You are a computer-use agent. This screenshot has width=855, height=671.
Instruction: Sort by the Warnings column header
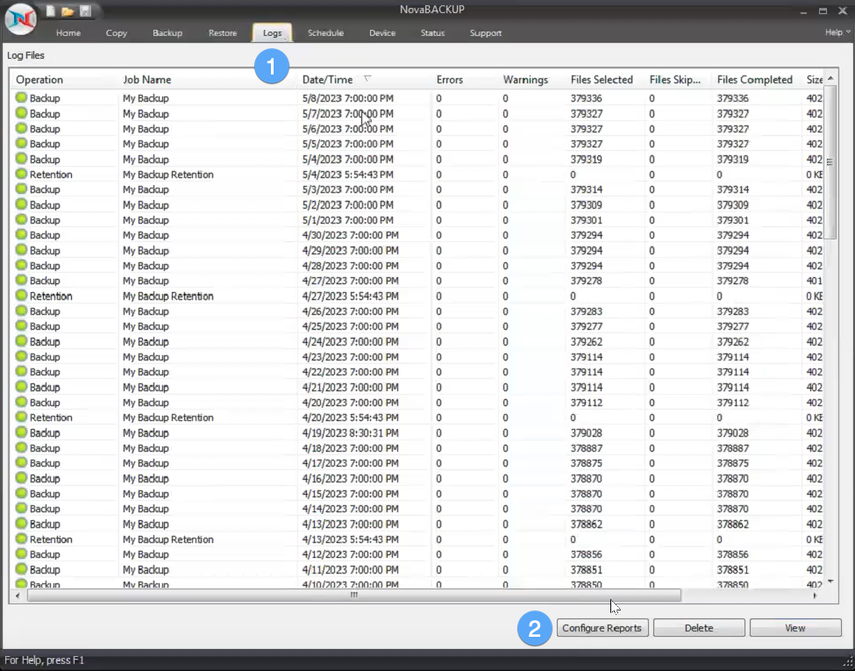pos(525,80)
